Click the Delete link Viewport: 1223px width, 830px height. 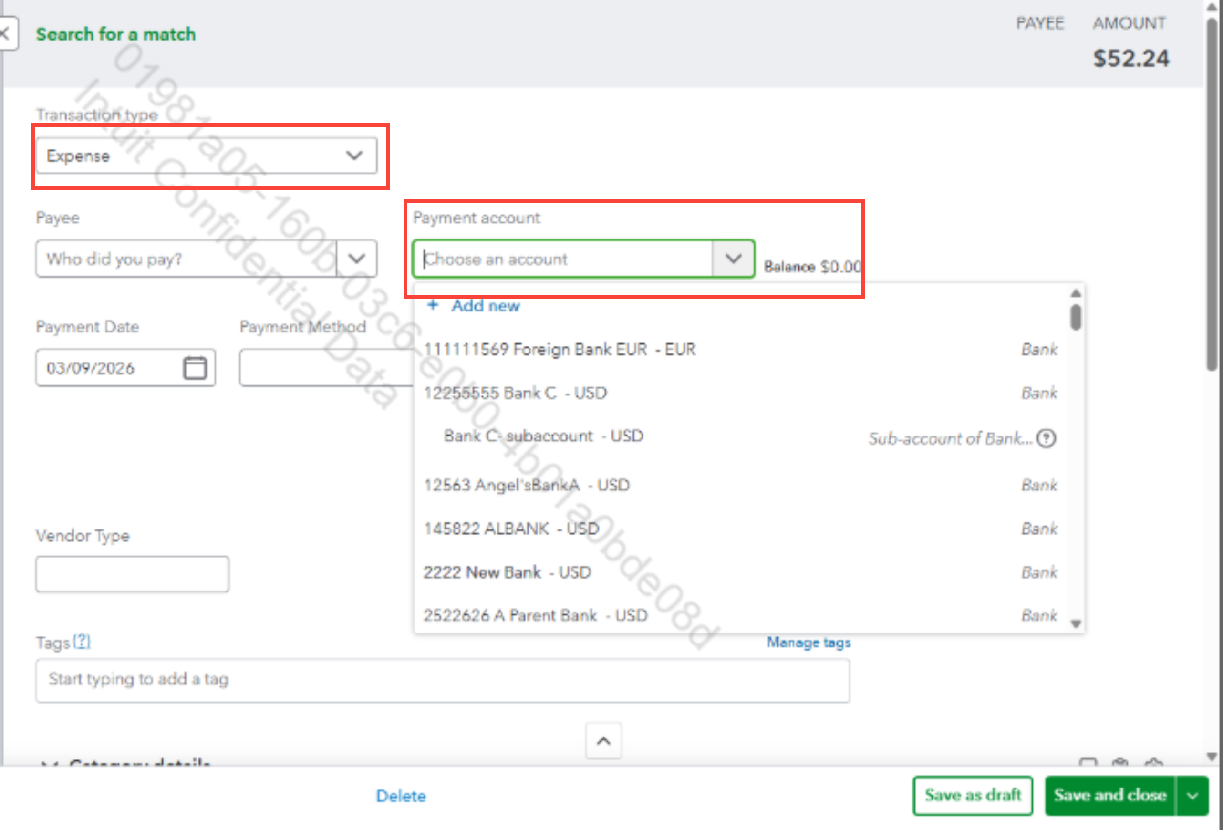[401, 796]
